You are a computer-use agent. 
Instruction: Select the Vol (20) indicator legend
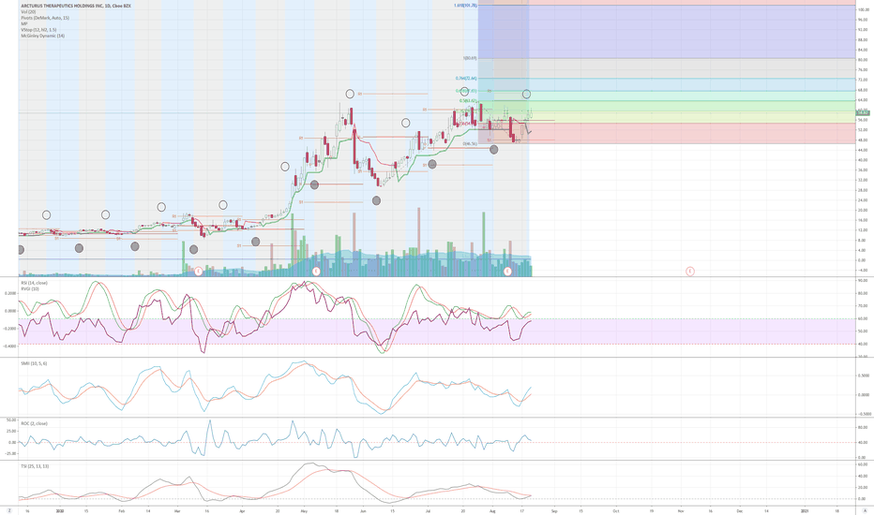pos(28,11)
